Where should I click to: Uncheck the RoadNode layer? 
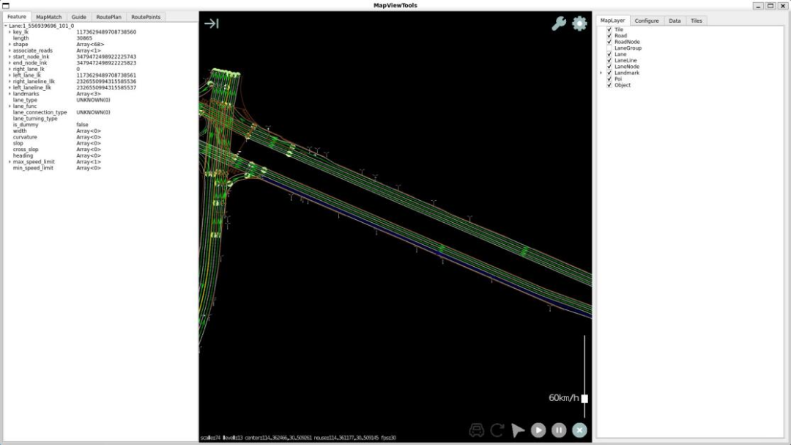coord(609,42)
